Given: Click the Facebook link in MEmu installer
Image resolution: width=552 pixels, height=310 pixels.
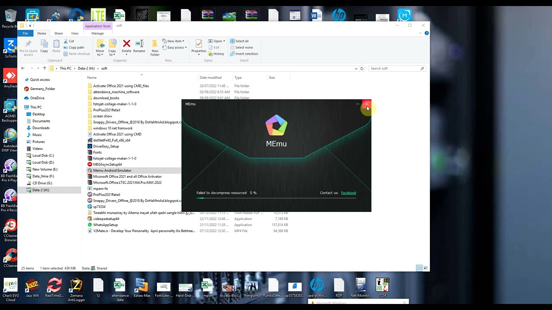Looking at the screenshot, I should (348, 193).
